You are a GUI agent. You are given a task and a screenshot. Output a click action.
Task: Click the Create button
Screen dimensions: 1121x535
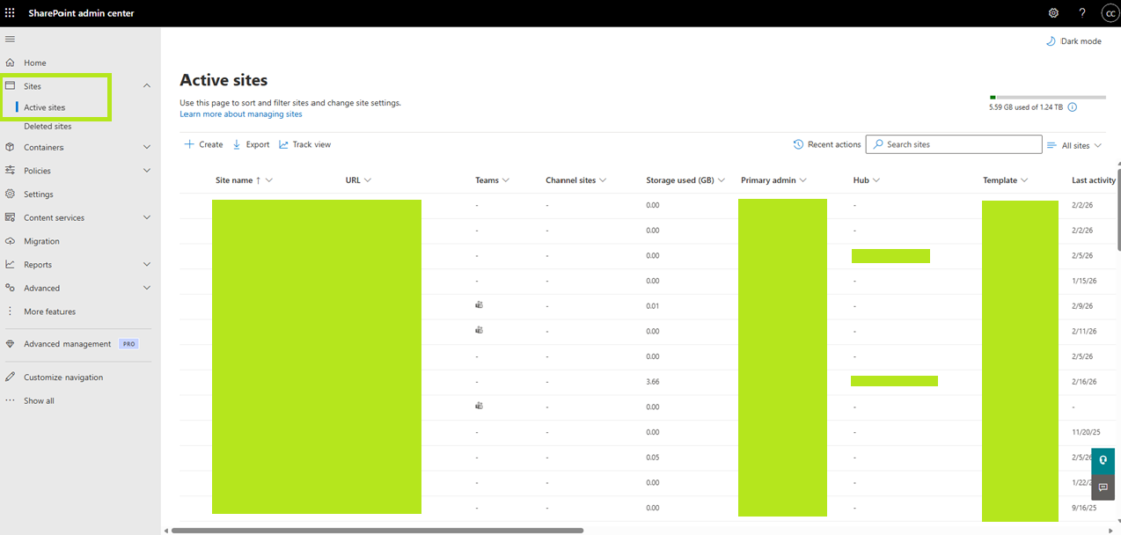pos(203,144)
